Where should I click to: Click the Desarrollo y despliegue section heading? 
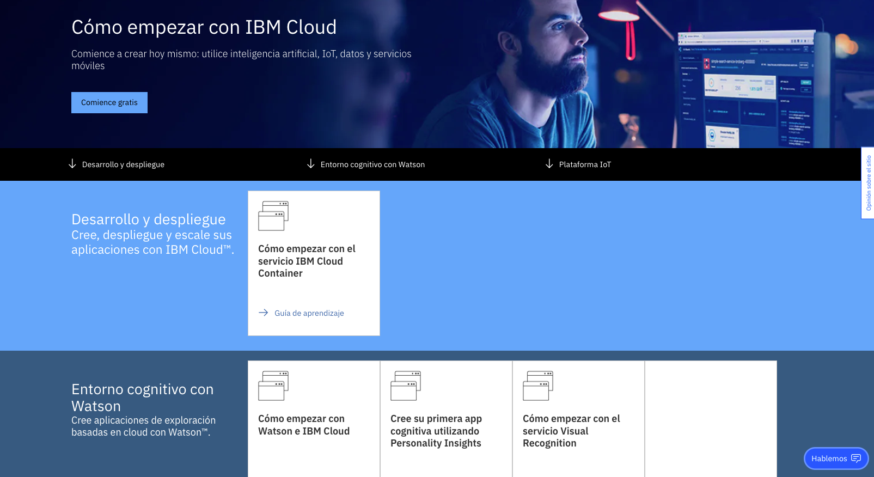point(149,219)
